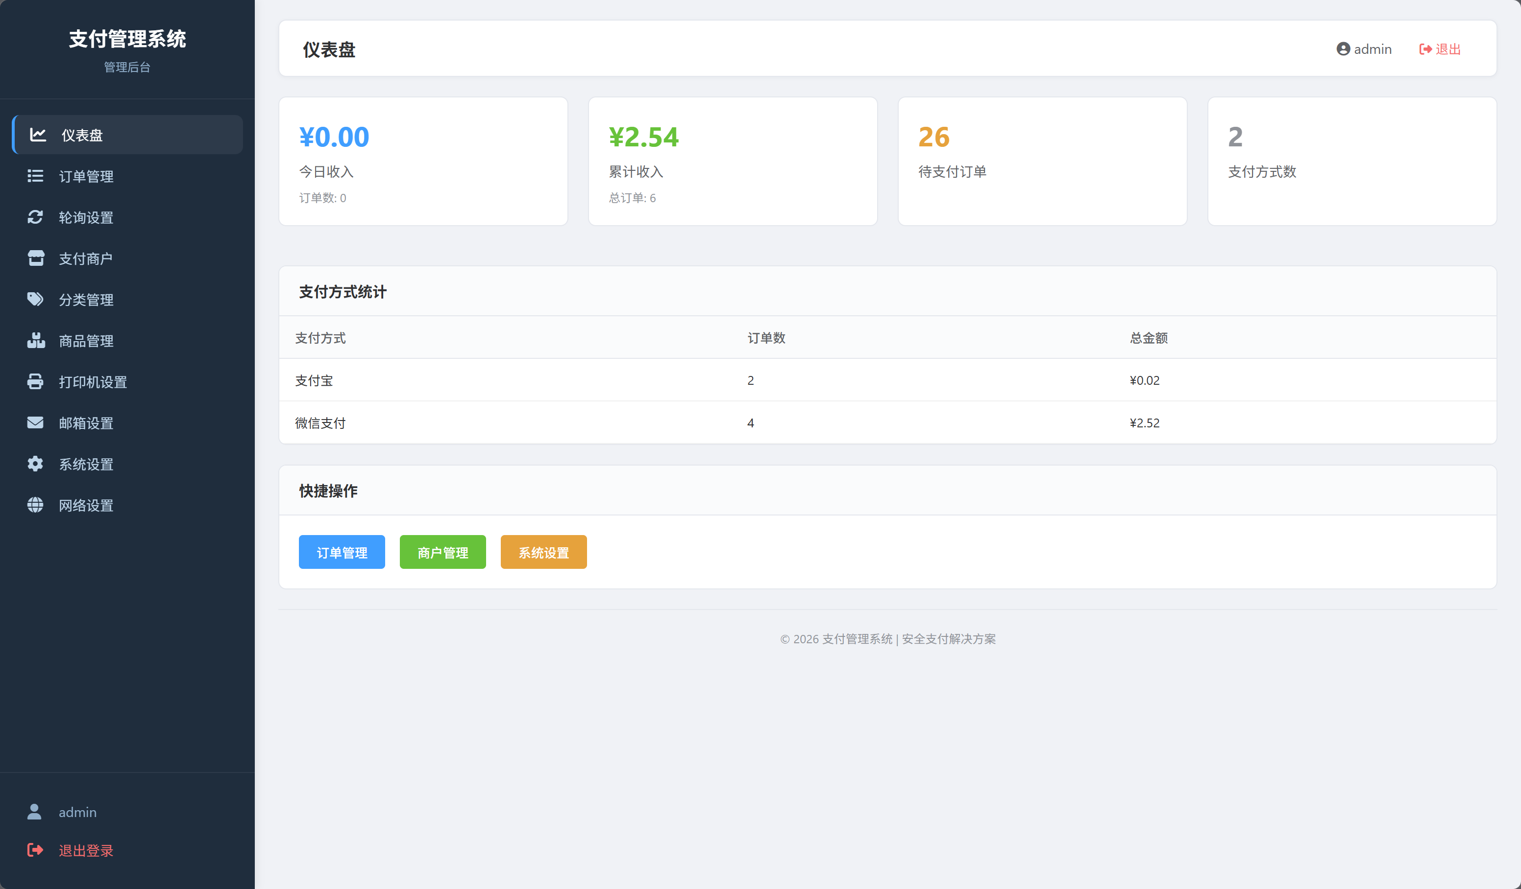Click the 微信支付 row in statistics table
1521x889 pixels.
click(x=887, y=423)
